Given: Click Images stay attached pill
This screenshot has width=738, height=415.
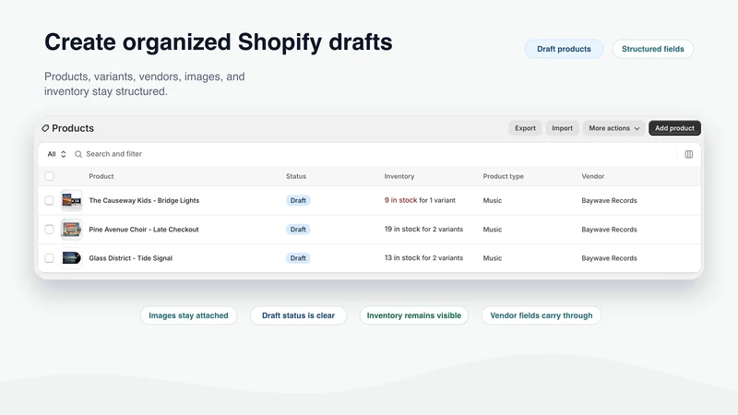Looking at the screenshot, I should [188, 315].
